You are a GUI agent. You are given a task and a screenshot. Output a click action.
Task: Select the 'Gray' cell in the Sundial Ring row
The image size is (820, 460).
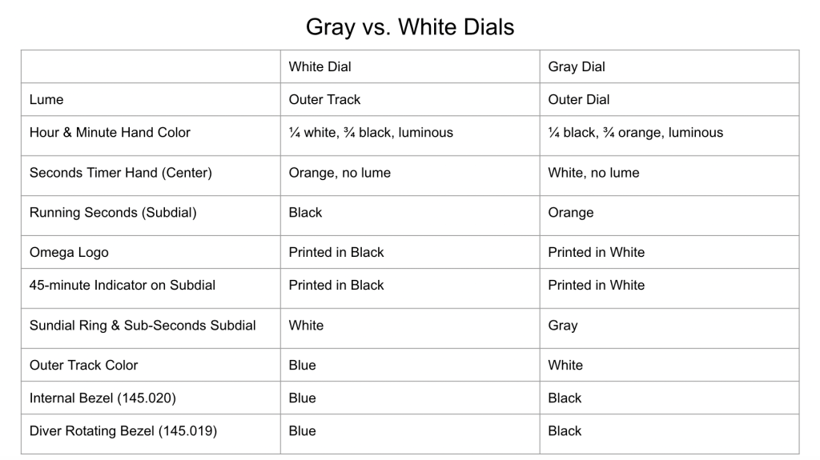[x=563, y=326]
